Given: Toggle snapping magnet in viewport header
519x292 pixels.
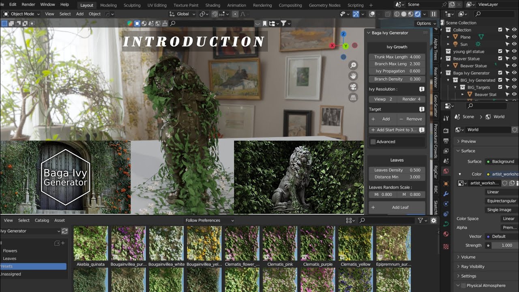Looking at the screenshot, I should [215, 14].
